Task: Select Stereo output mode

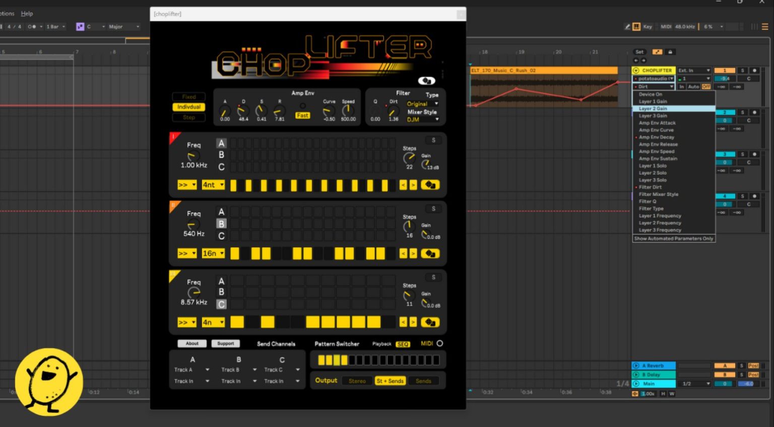Action: pos(357,381)
